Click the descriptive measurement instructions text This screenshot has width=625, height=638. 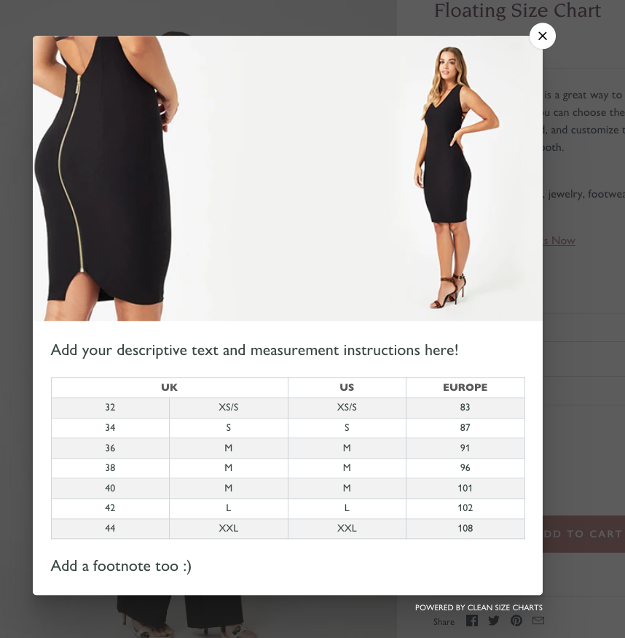click(254, 350)
